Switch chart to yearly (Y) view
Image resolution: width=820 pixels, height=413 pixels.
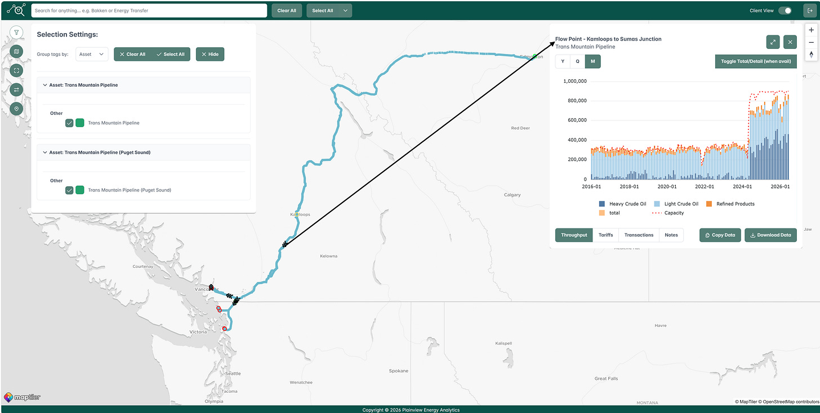point(563,61)
